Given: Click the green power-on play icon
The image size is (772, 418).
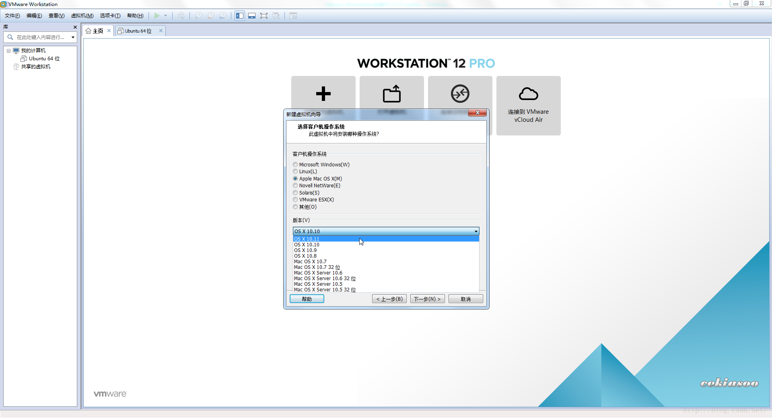Looking at the screenshot, I should (157, 16).
